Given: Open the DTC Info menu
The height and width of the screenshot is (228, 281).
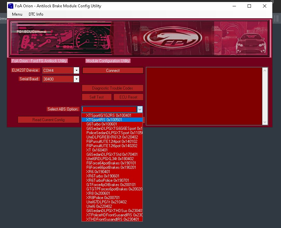Looking at the screenshot, I should click(x=36, y=14).
